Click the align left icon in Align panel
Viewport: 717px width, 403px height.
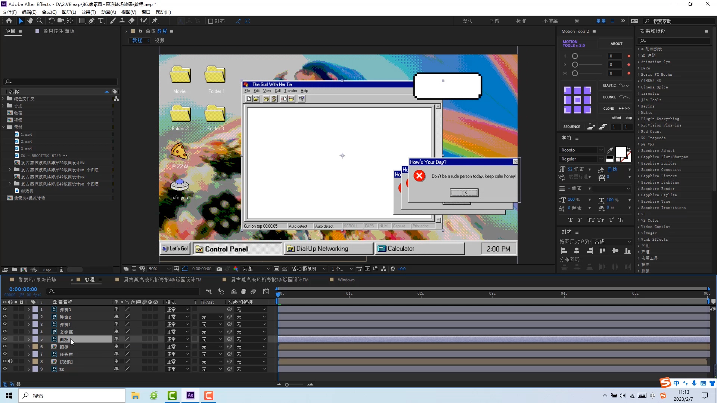point(564,251)
